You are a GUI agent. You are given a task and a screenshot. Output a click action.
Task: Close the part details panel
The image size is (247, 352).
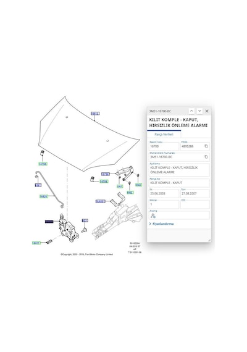point(207,111)
